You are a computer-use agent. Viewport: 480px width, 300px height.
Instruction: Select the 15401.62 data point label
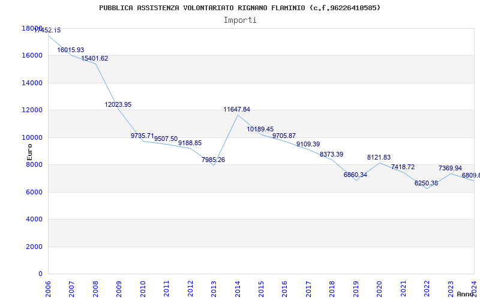click(x=95, y=59)
